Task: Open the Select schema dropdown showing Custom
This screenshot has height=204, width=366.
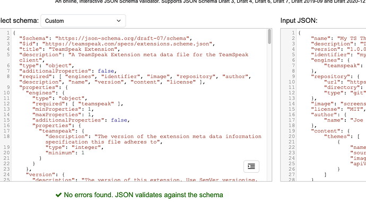Action: tap(83, 21)
